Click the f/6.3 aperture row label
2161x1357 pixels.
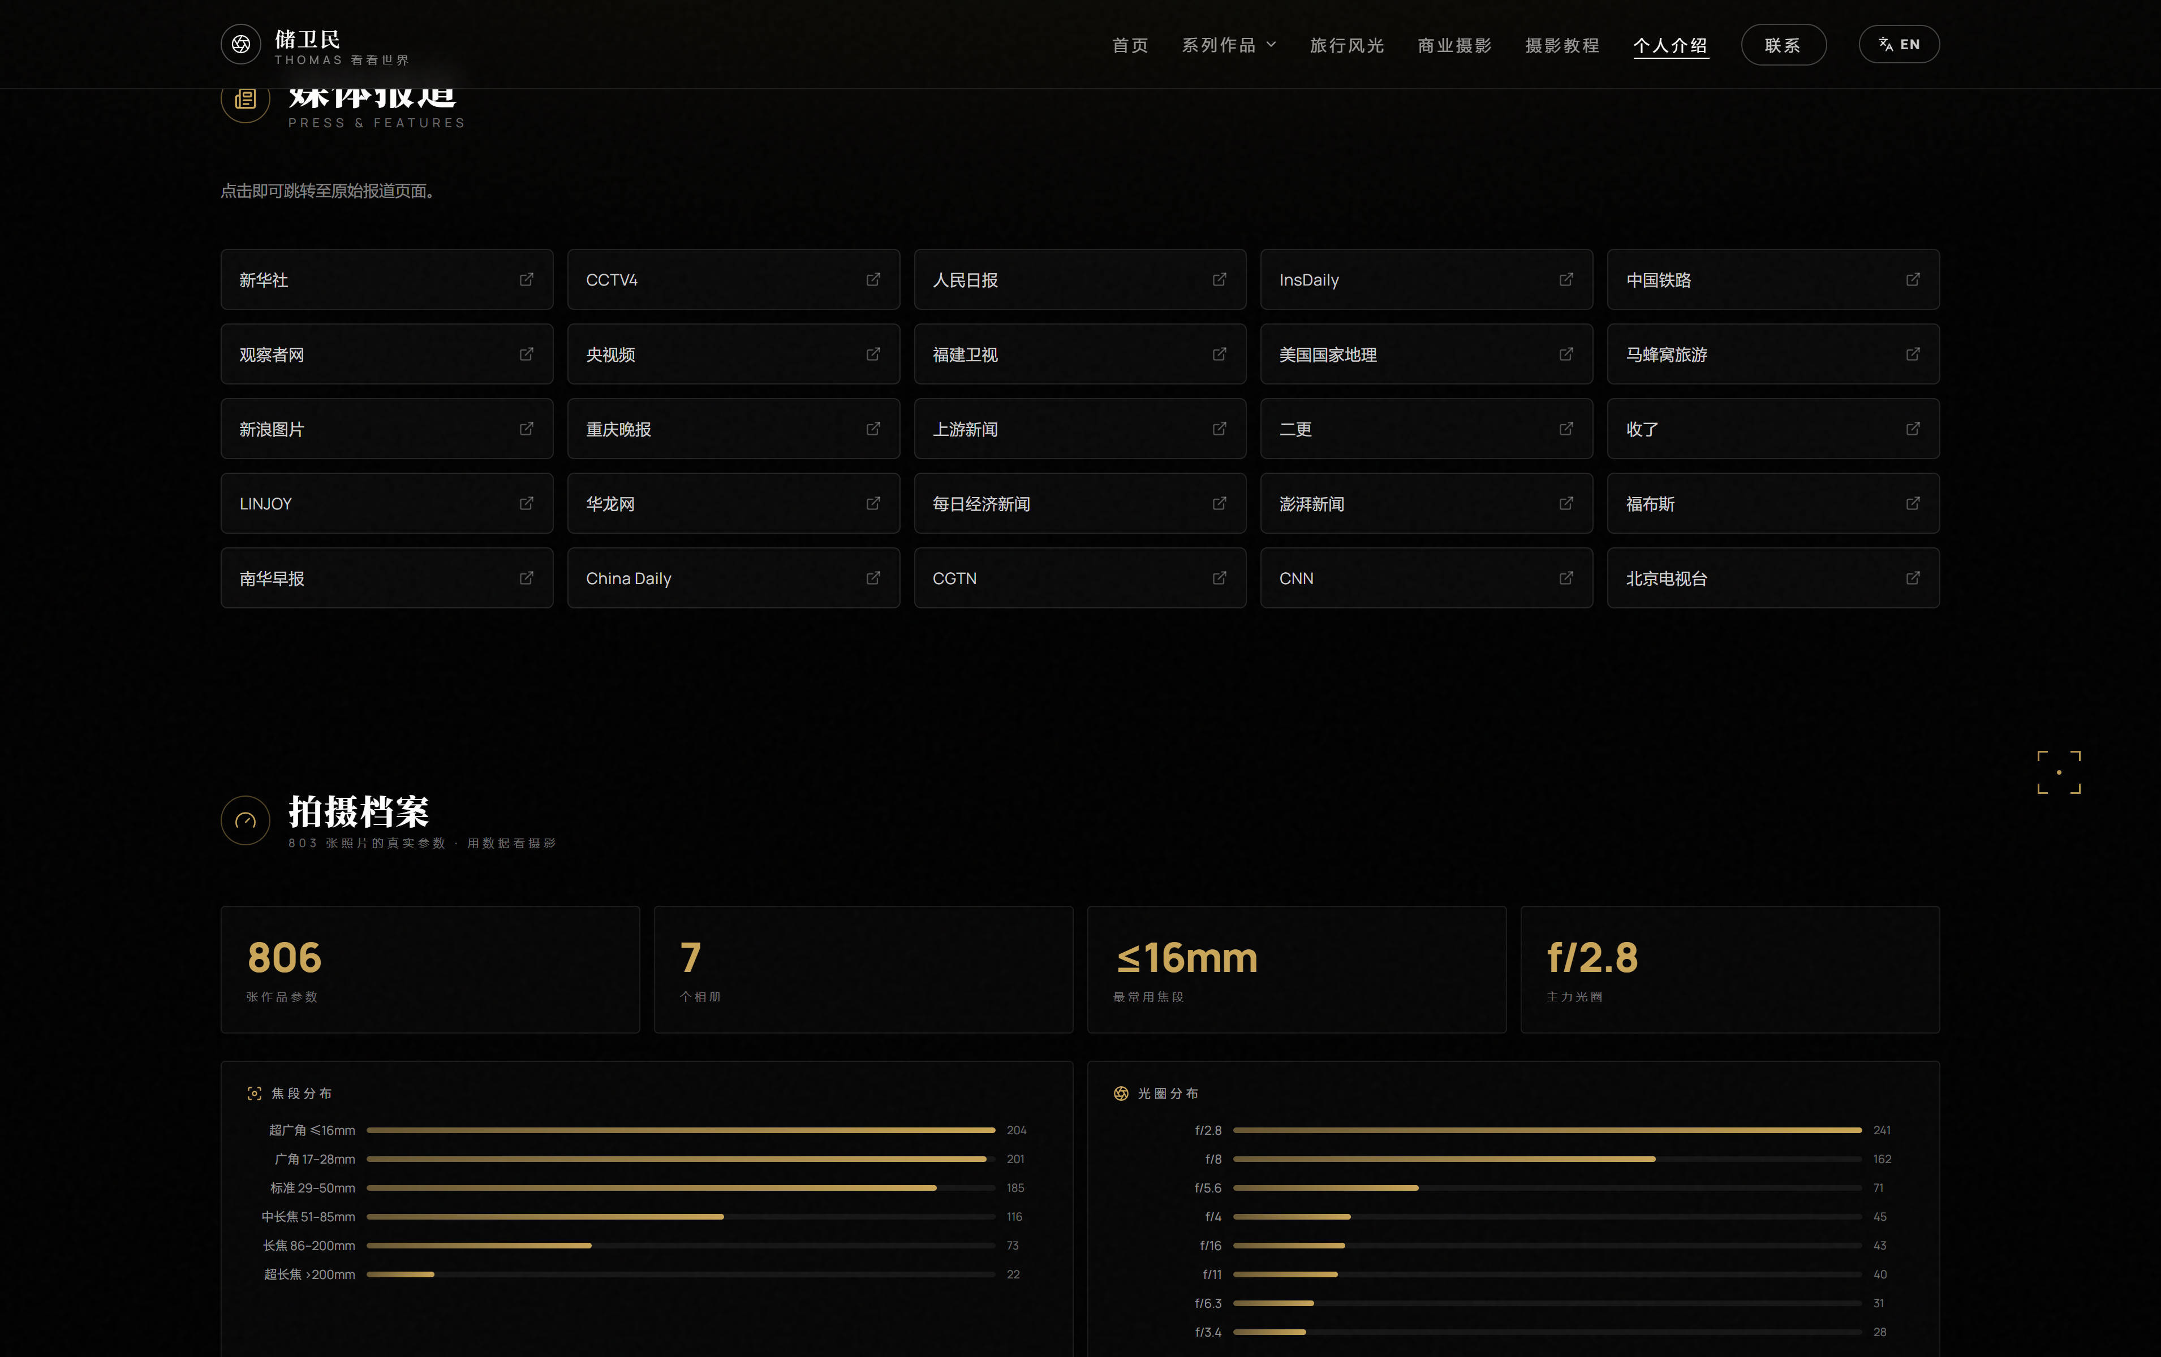point(1208,1303)
